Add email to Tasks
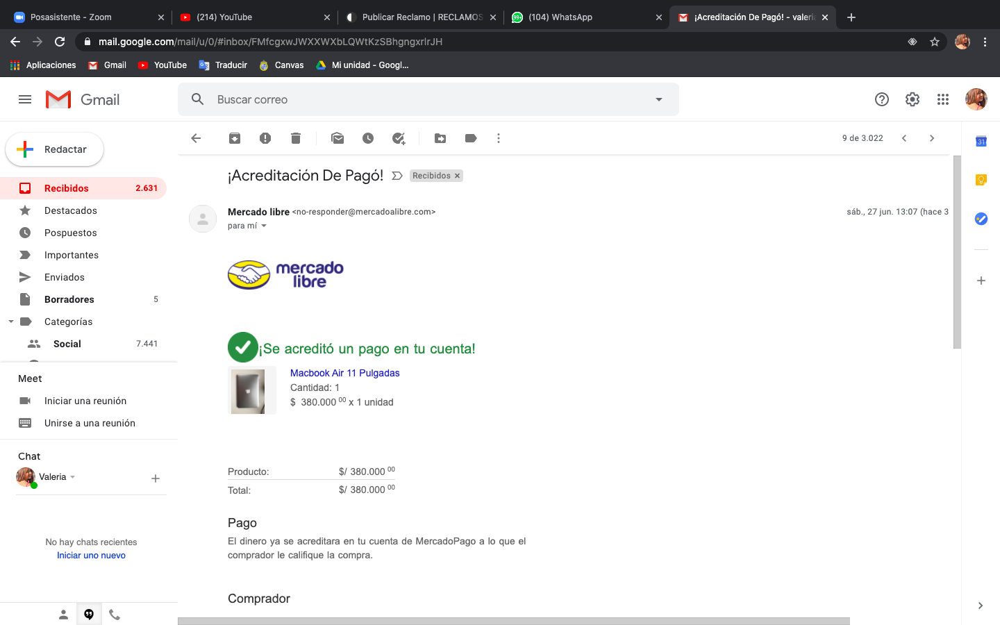Screen dimensions: 1000x625 pyautogui.click(x=399, y=138)
